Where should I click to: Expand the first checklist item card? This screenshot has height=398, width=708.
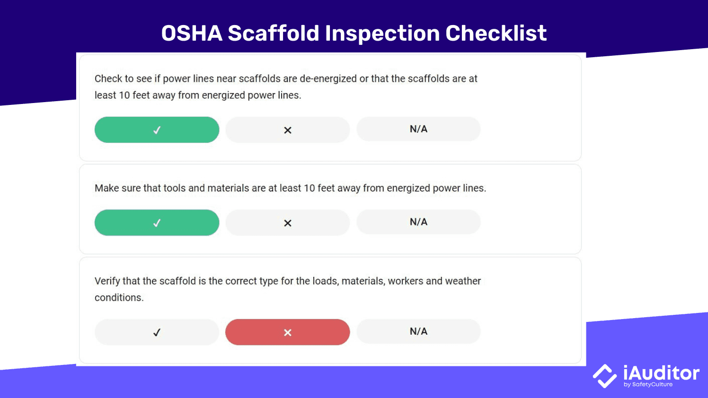[330, 108]
